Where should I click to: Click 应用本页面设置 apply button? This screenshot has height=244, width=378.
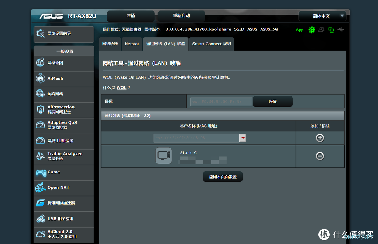coord(223,177)
